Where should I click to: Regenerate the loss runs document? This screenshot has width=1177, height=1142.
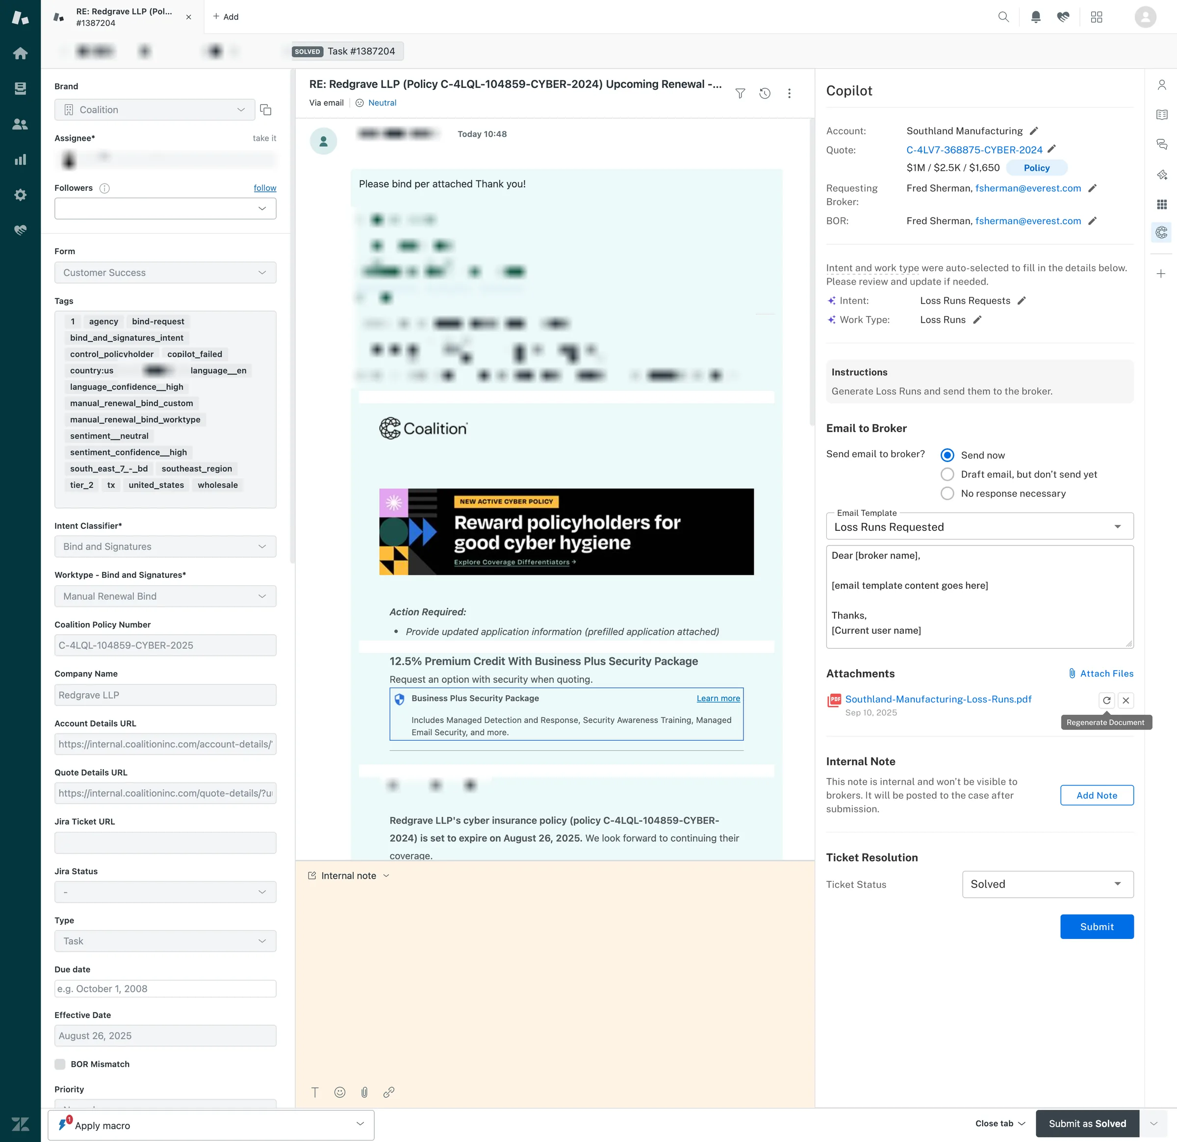coord(1107,700)
